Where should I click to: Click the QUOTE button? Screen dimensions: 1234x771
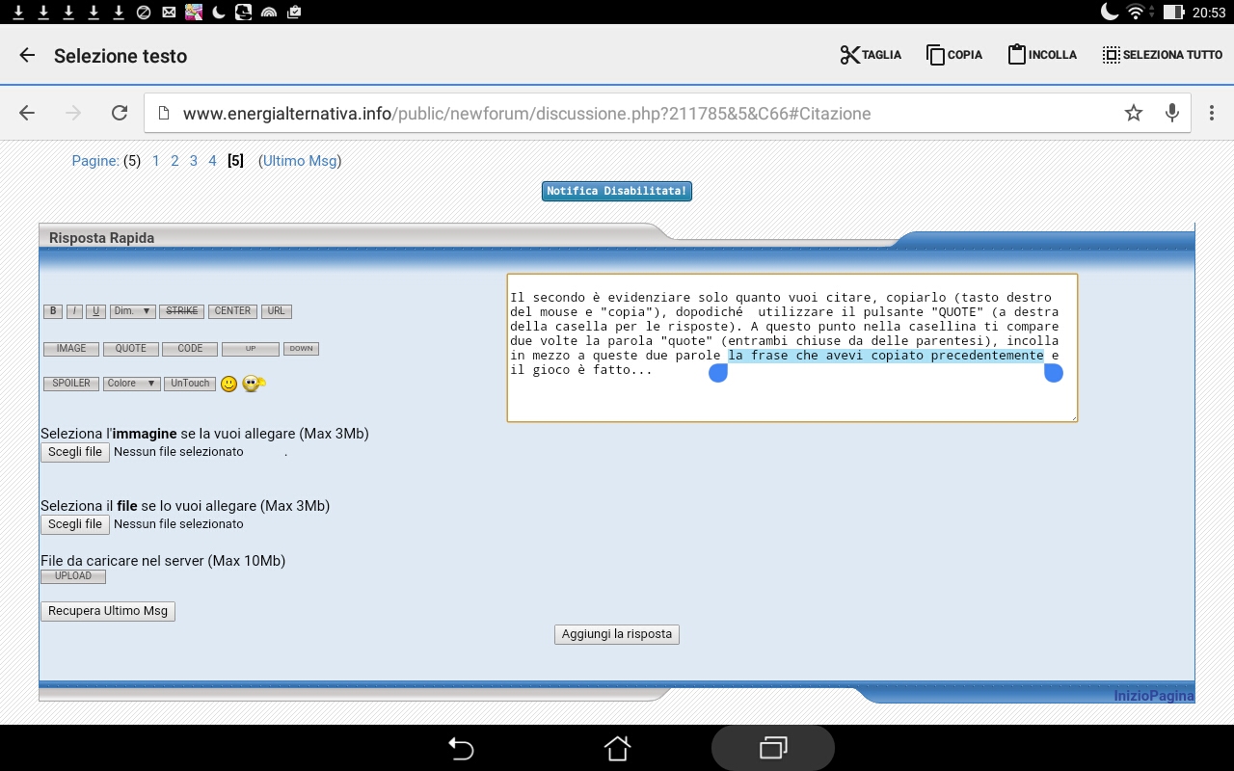click(131, 349)
